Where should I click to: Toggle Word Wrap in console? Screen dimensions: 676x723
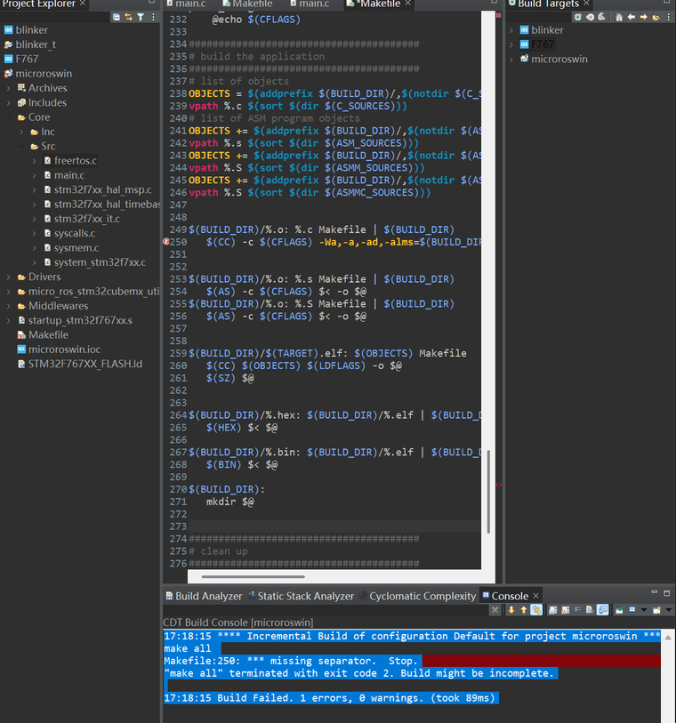click(577, 610)
